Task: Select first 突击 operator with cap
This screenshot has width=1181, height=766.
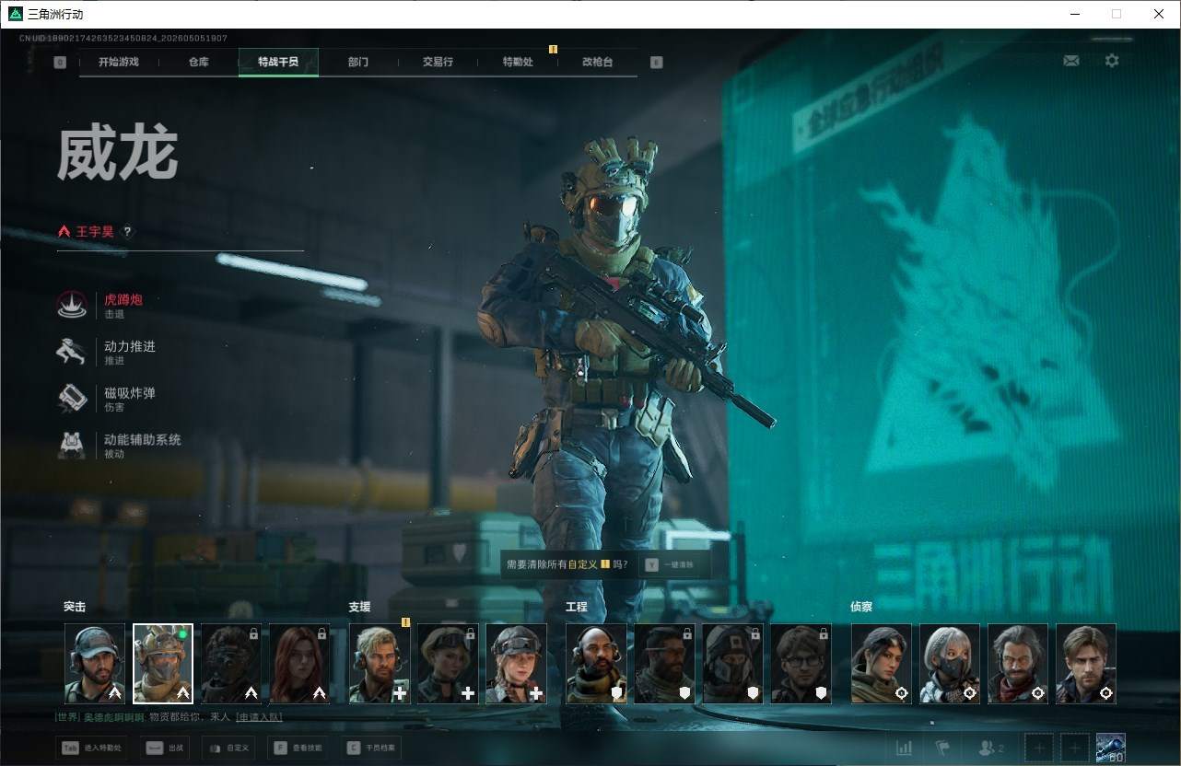Action: click(95, 664)
